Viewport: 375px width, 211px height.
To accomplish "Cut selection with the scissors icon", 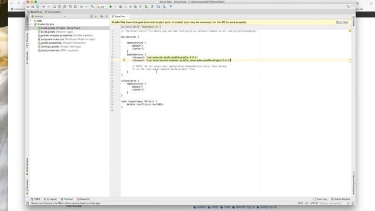I will (54, 7).
